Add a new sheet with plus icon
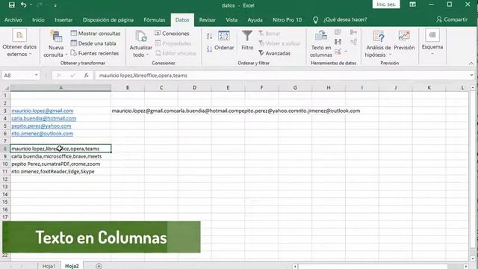 coord(99,266)
